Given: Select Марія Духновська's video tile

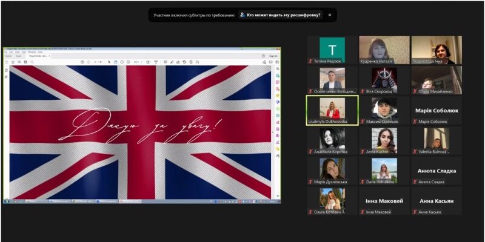Looking at the screenshot, I should [332, 171].
